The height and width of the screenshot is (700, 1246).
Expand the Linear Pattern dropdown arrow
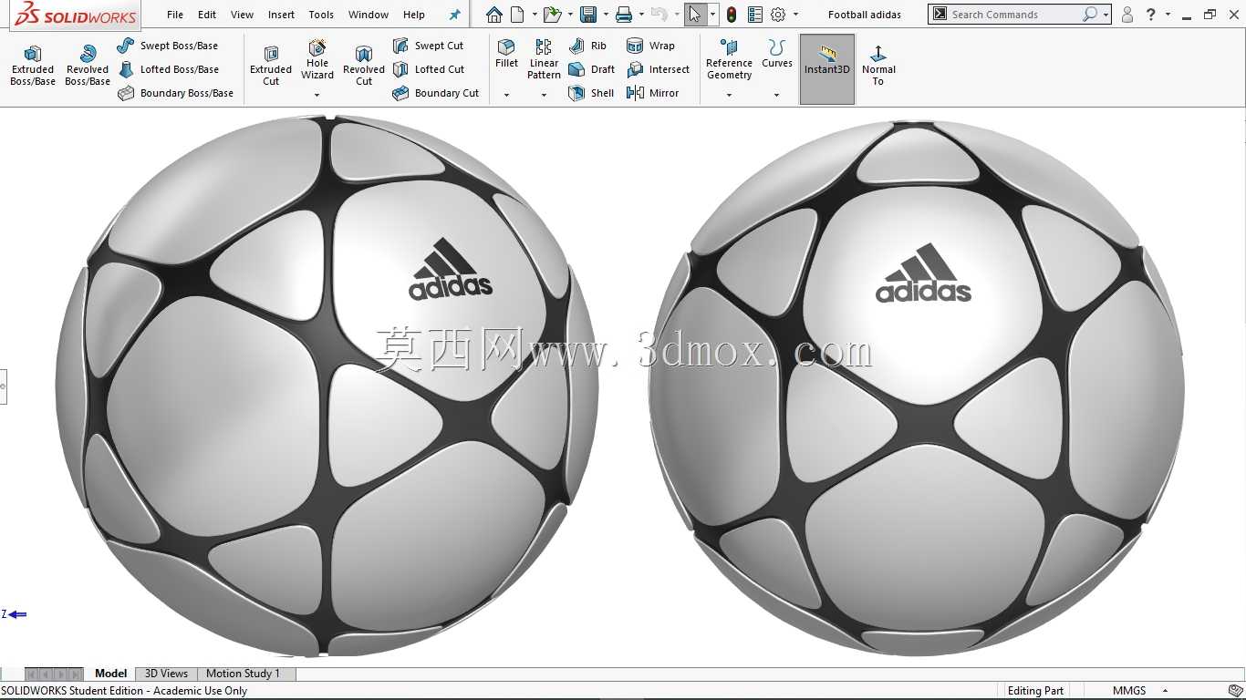[x=544, y=95]
